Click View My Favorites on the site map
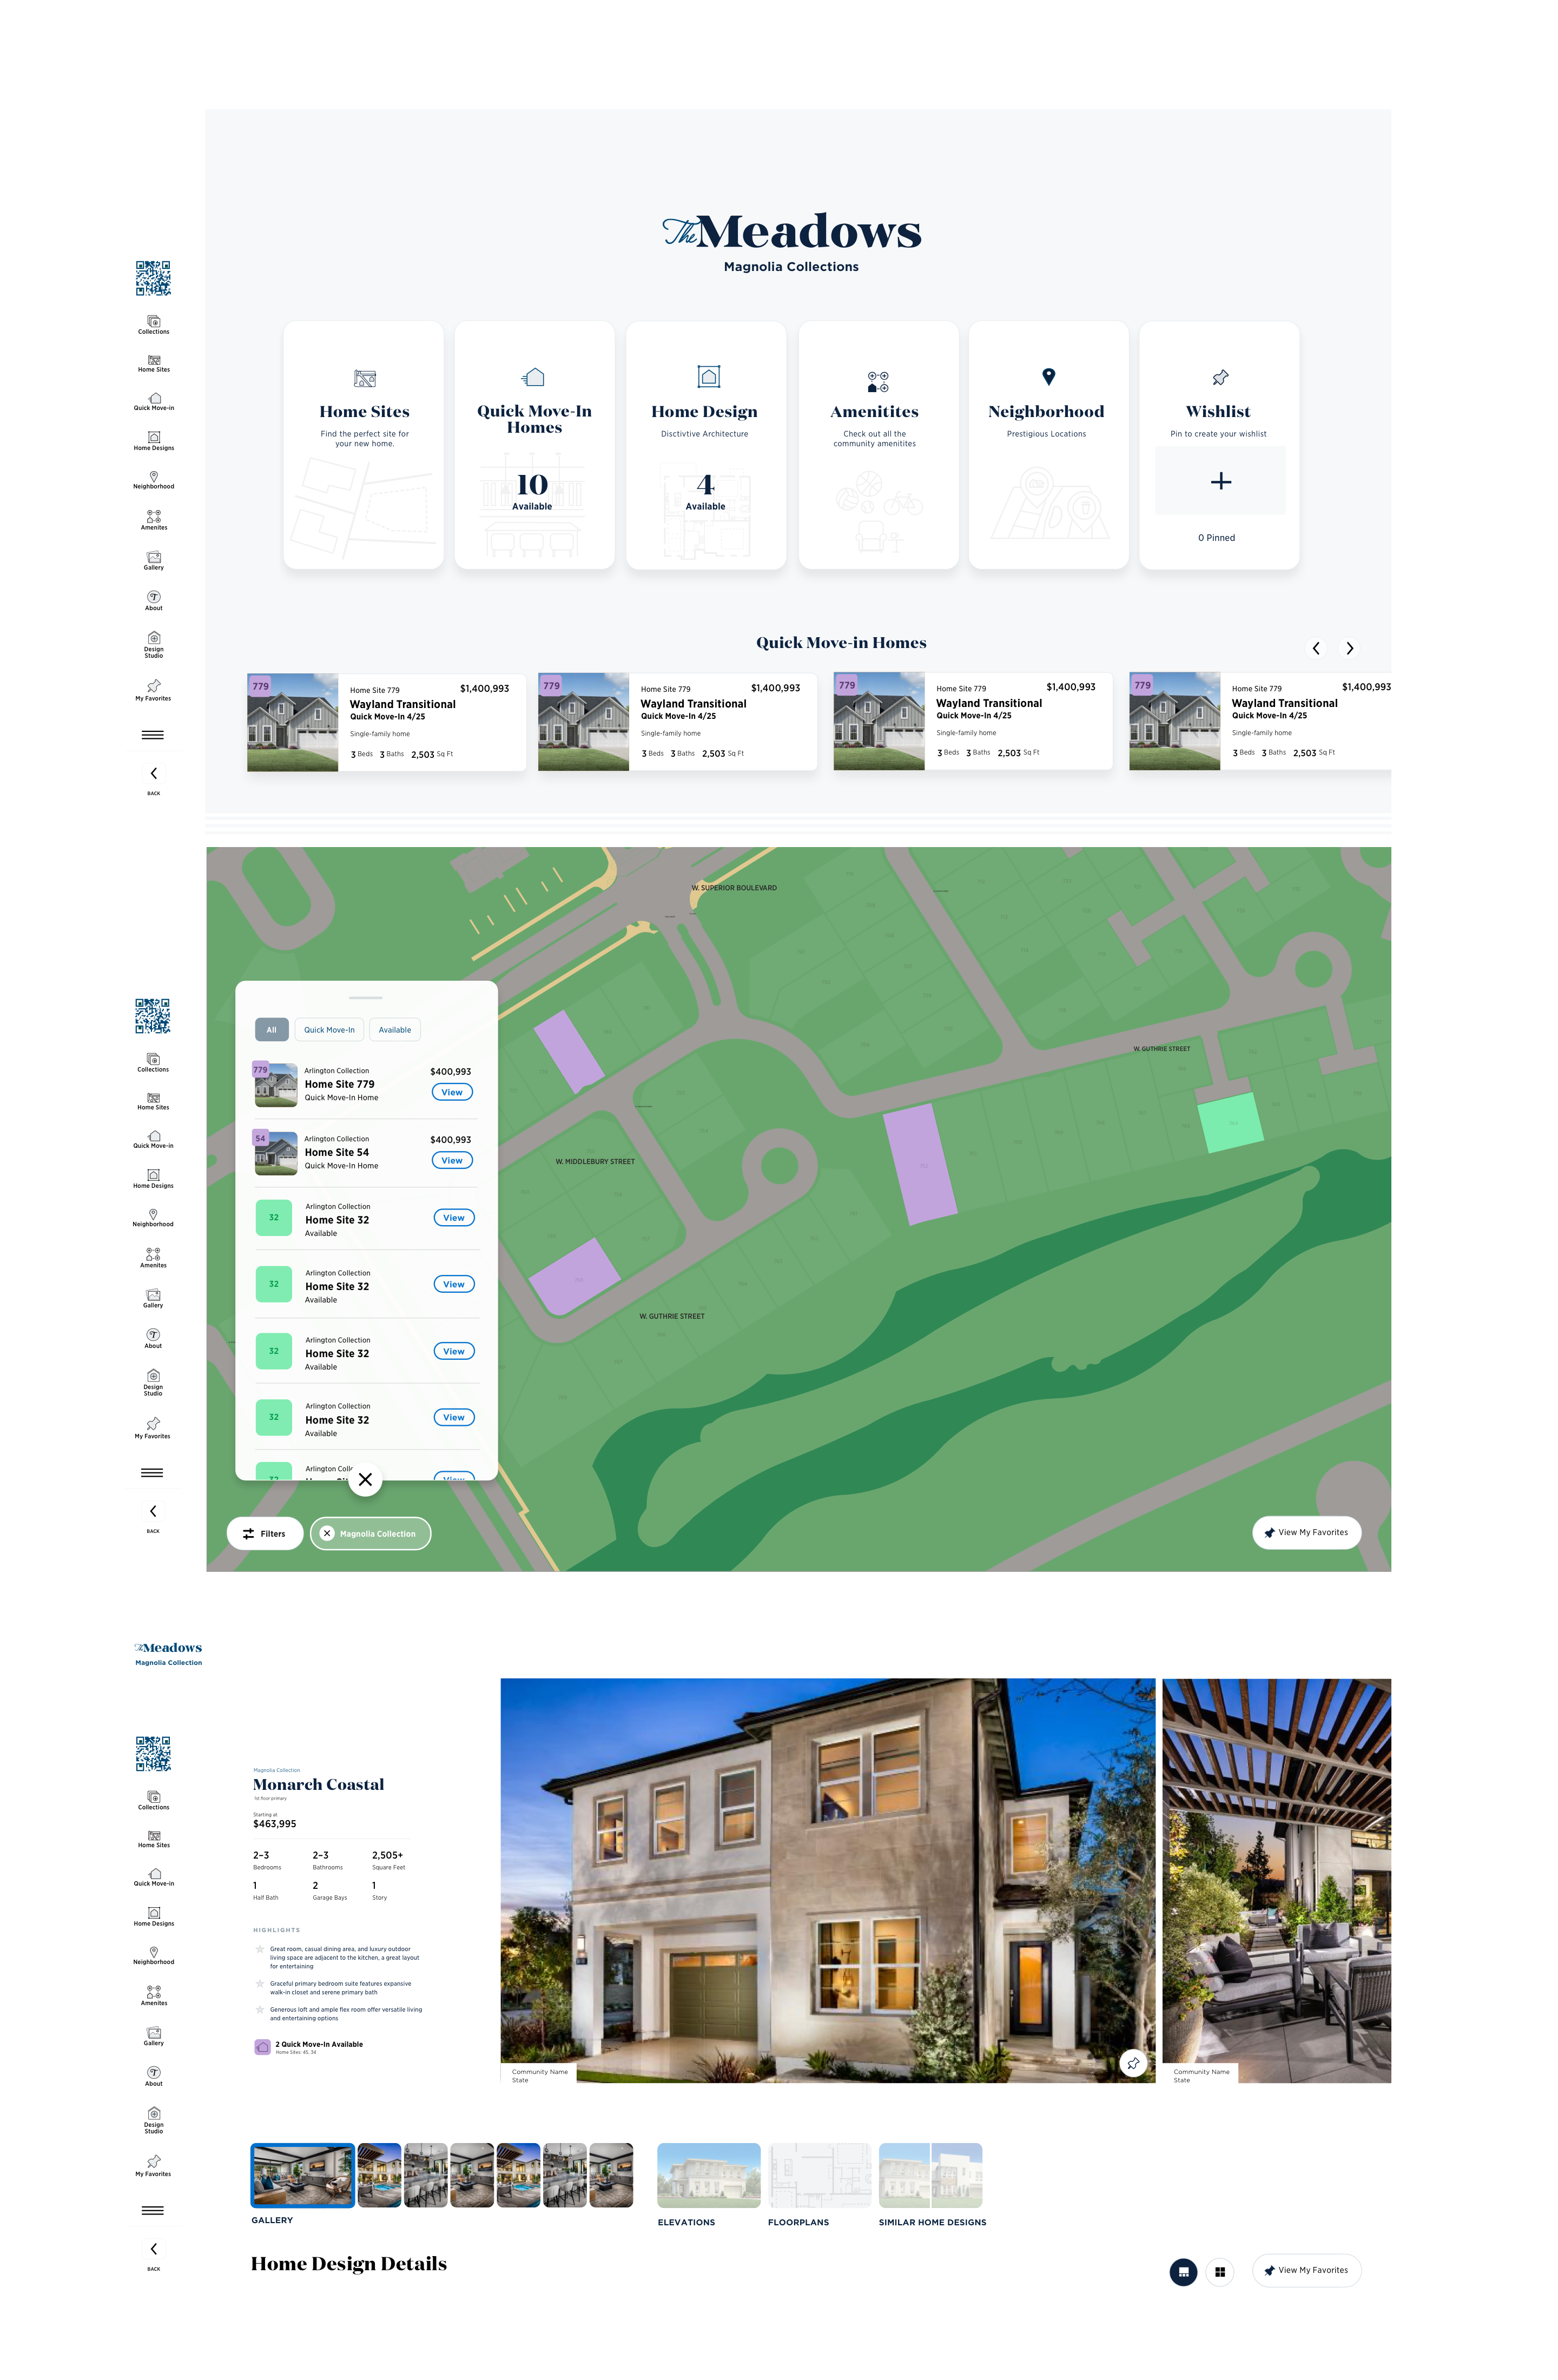Viewport: 1558px width, 2380px height. tap(1306, 1532)
